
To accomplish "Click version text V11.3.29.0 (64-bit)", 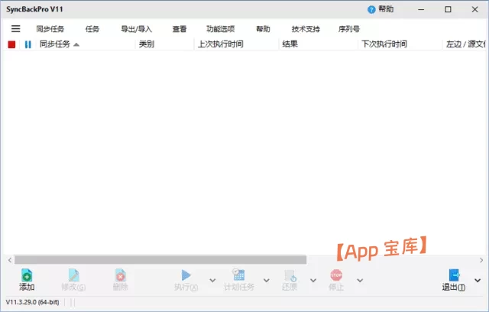I will click(32, 302).
